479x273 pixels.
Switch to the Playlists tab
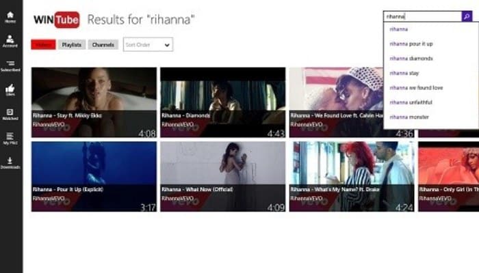72,44
